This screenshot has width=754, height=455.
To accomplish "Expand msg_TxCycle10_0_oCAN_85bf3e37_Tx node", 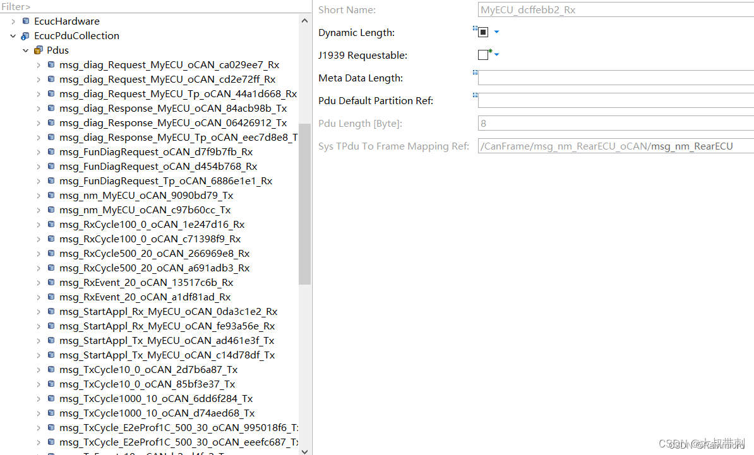I will pyautogui.click(x=39, y=384).
